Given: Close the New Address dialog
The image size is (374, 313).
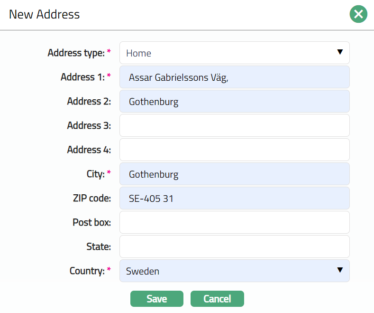Looking at the screenshot, I should click(x=358, y=14).
